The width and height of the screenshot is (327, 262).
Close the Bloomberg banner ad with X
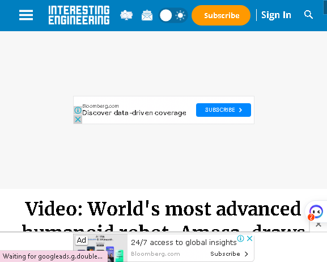(78, 120)
